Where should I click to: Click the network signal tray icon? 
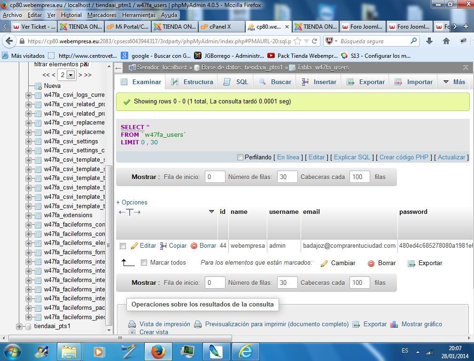tap(429, 352)
